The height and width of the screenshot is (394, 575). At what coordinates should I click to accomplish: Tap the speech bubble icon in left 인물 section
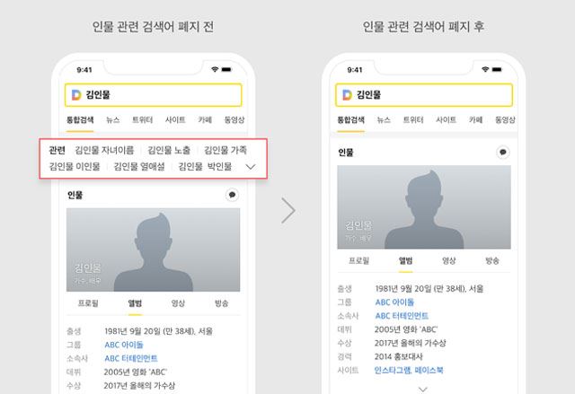(232, 195)
